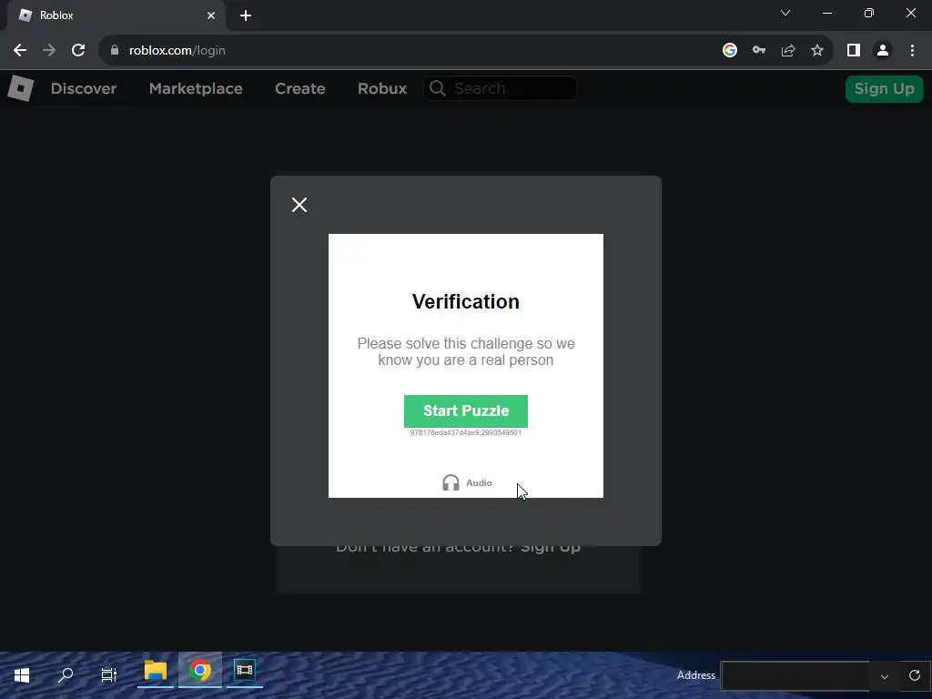This screenshot has height=699, width=932.
Task: Minimize the Chrome window
Action: coord(826,13)
